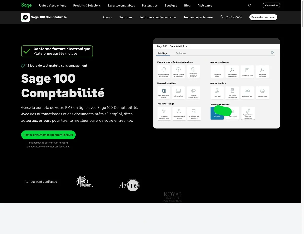This screenshot has height=234, width=304.
Task: Click the first customer logo after Ils nous font confiance
Action: click(x=85, y=181)
